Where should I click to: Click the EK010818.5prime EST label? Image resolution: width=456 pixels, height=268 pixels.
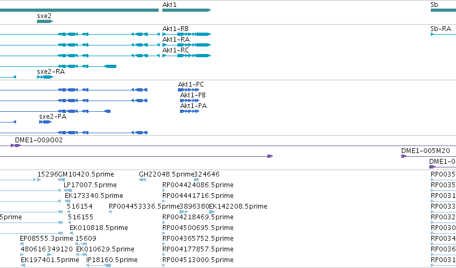coord(99,228)
